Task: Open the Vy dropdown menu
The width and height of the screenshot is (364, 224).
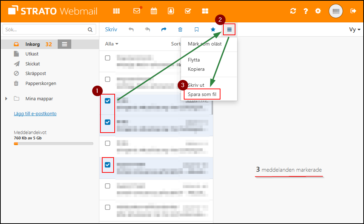Action: tap(354, 30)
